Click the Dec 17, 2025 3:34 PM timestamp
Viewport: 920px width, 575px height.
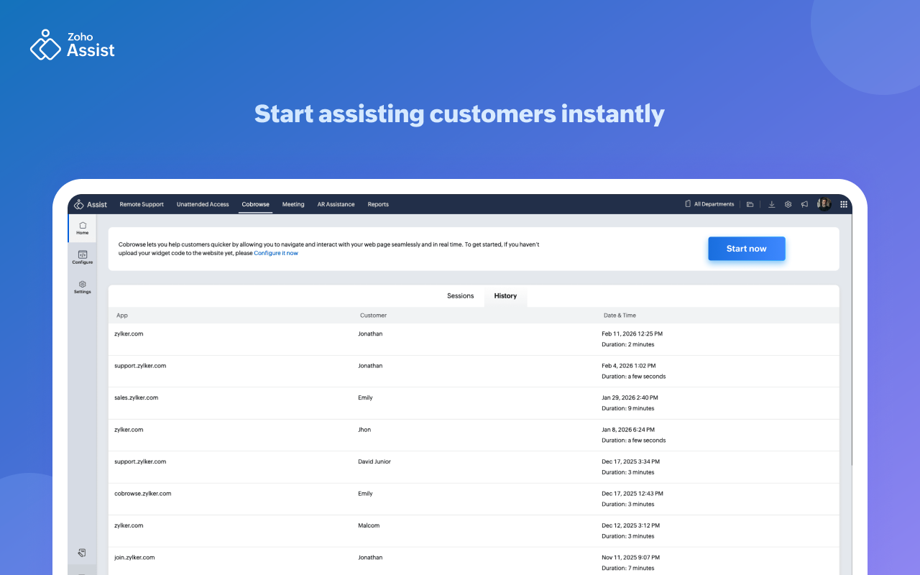point(631,461)
